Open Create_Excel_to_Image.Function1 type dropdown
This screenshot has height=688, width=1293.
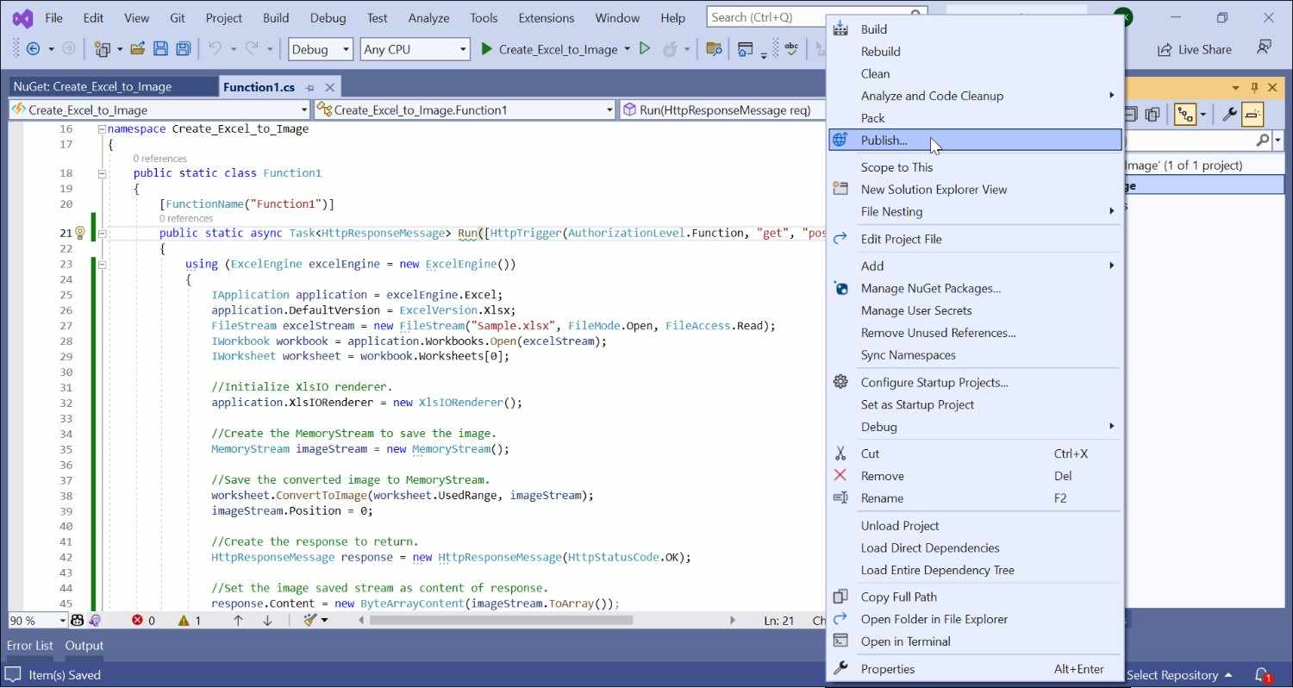pos(464,109)
